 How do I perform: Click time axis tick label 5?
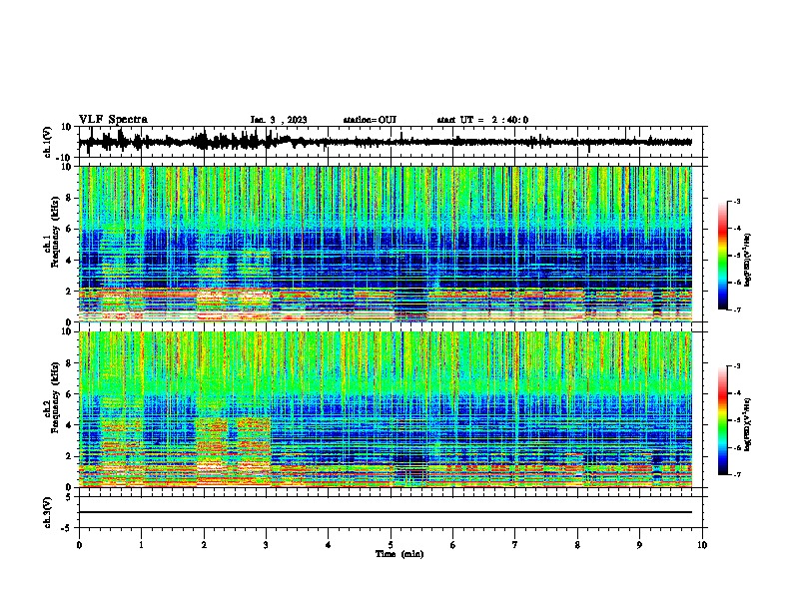tap(391, 545)
